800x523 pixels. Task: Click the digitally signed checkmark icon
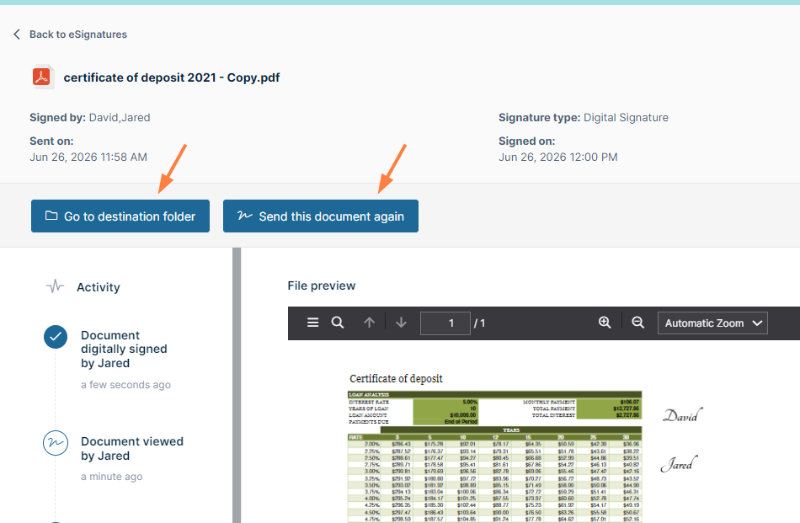[x=55, y=337]
